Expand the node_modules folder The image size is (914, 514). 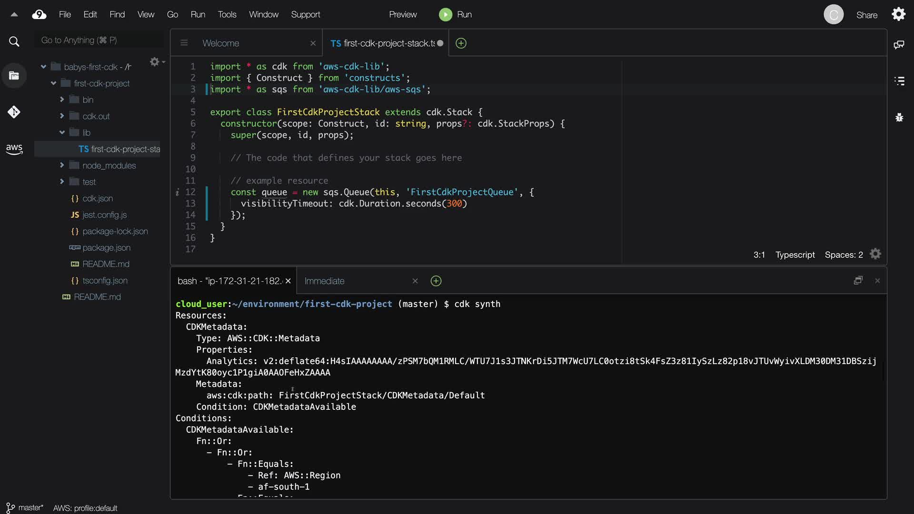tap(62, 166)
